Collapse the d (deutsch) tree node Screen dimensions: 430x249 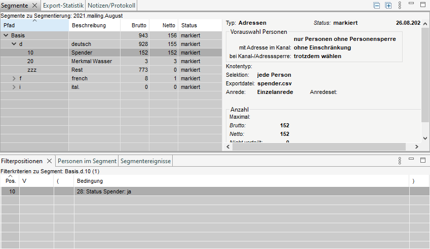coord(14,44)
